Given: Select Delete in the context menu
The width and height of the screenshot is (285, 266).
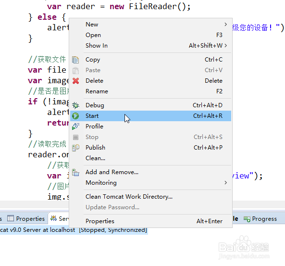Looking at the screenshot, I should (150, 81).
